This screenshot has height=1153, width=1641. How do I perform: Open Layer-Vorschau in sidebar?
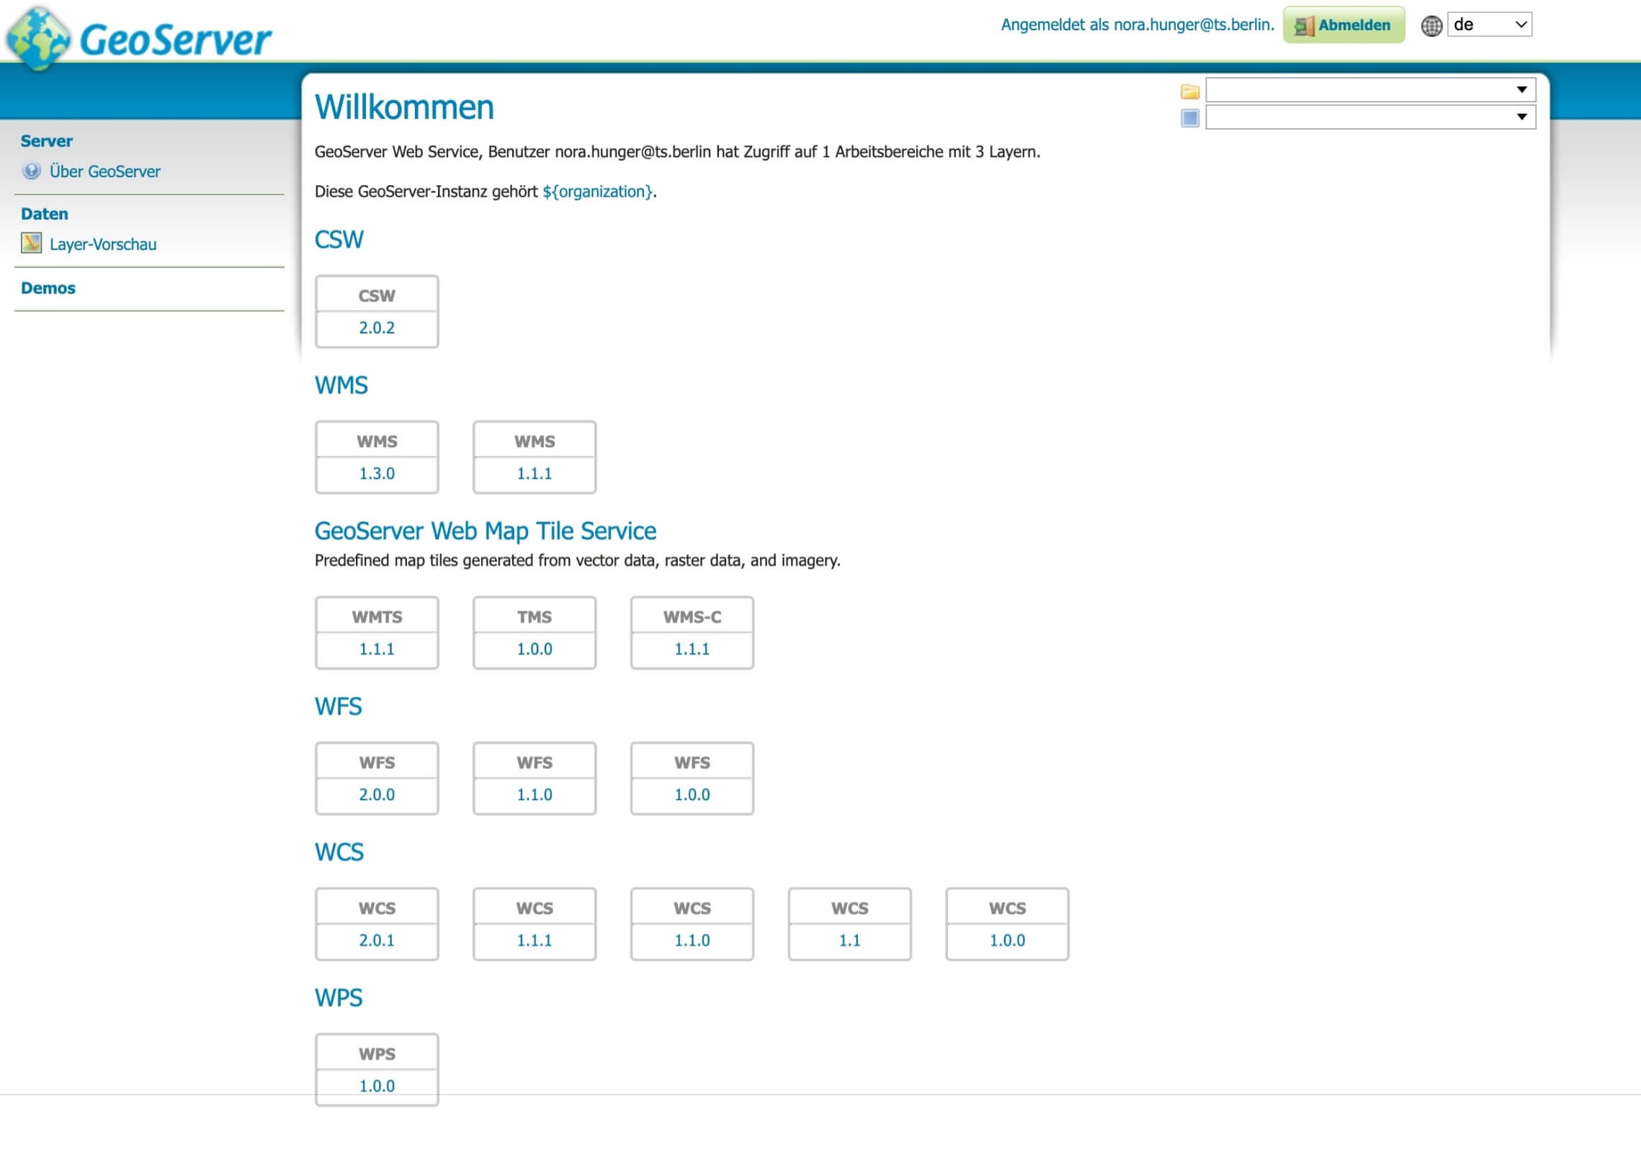point(102,244)
